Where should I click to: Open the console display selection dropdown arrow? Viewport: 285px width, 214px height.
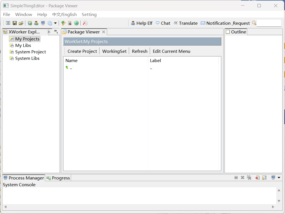pyautogui.click(x=279, y=177)
